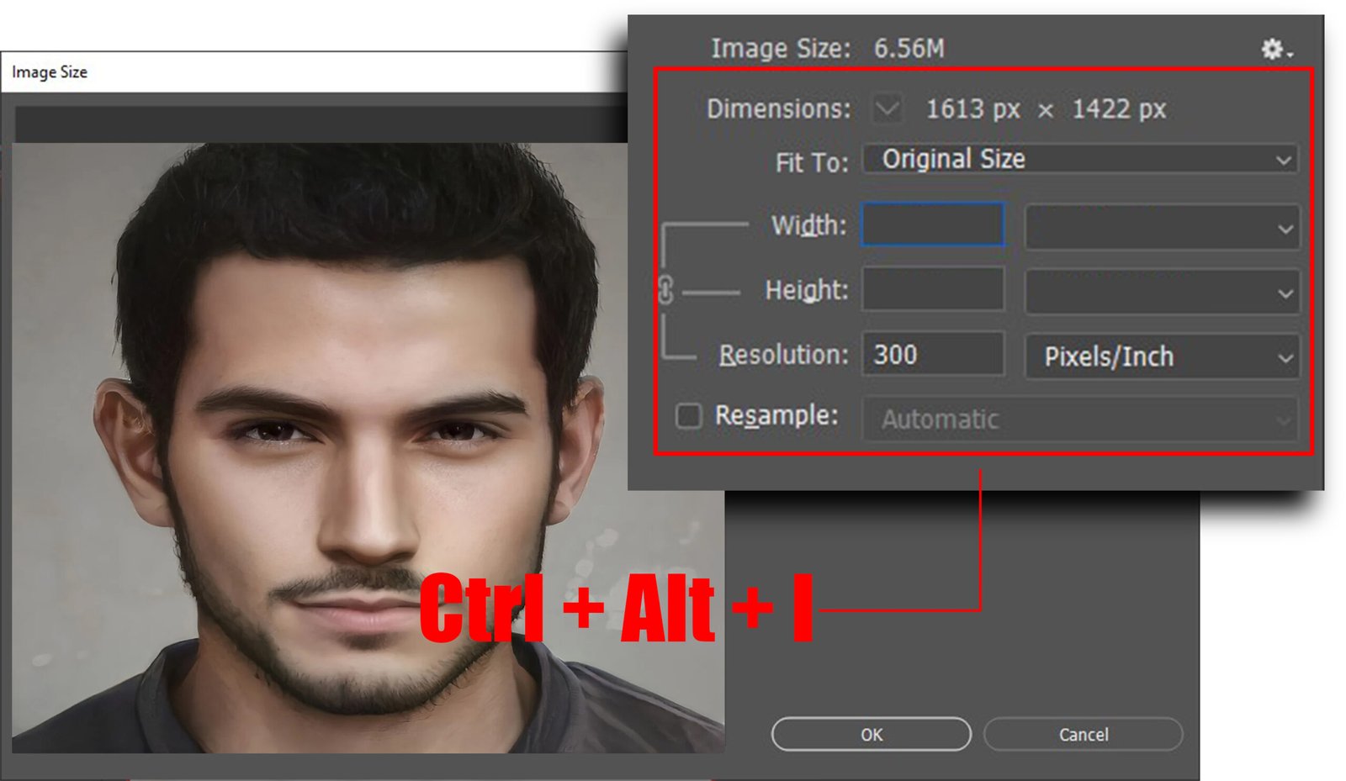
Task: Toggle the constrain proportions chain link
Action: [665, 290]
